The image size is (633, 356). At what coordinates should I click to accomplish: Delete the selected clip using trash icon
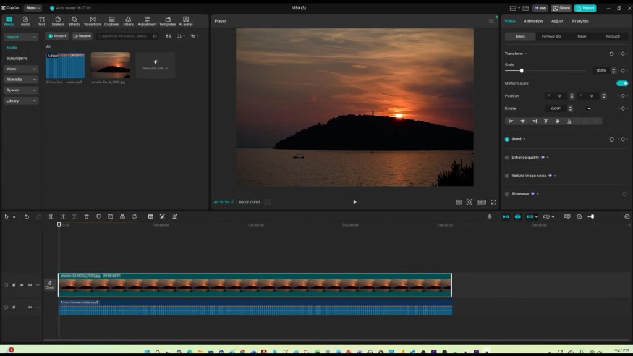[x=87, y=217]
